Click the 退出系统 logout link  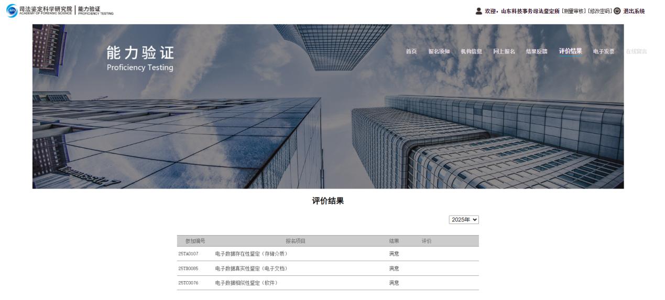click(634, 11)
